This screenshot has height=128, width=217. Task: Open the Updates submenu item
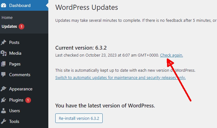9,26
